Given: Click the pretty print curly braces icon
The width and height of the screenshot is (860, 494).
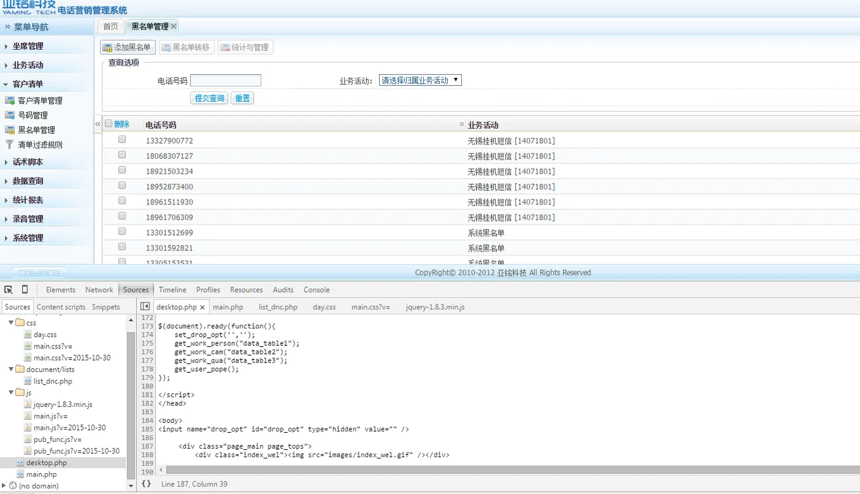Looking at the screenshot, I should click(x=146, y=484).
